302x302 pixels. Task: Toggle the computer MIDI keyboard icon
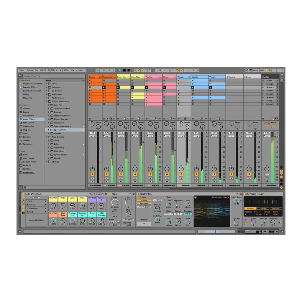click(251, 70)
